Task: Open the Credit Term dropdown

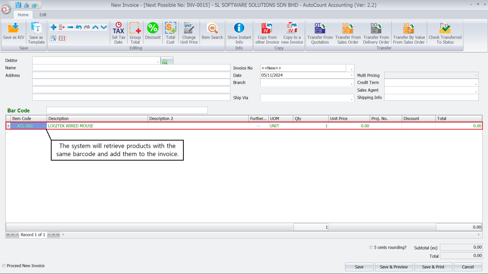Action: [476, 83]
